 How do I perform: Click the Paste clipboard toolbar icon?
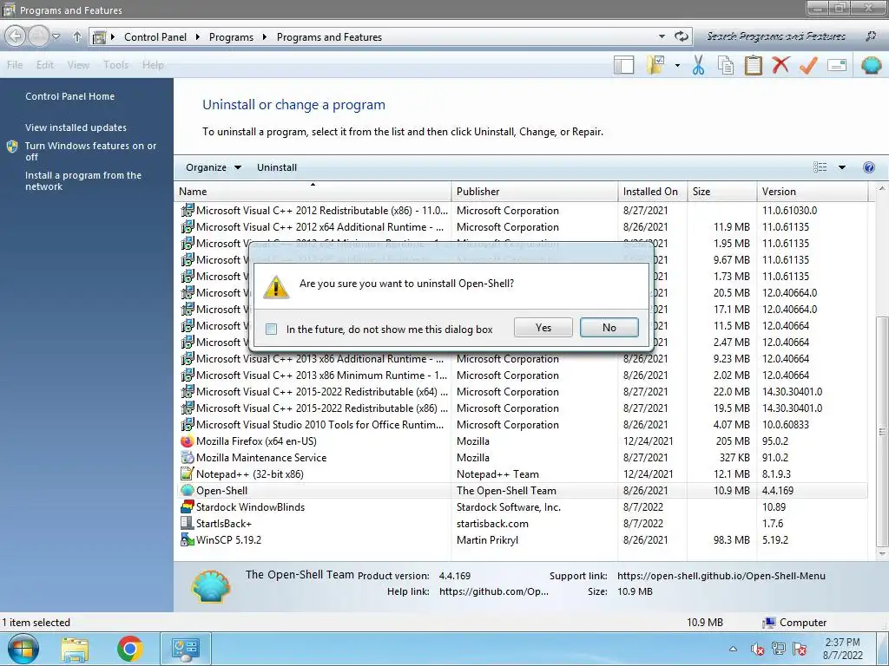[753, 65]
